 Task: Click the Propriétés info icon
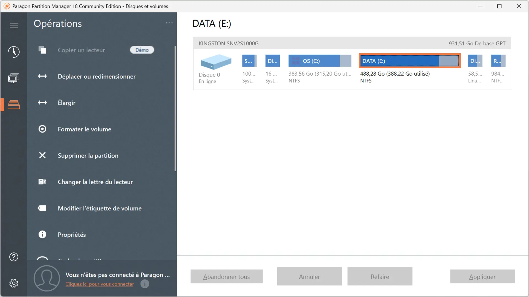click(x=42, y=235)
